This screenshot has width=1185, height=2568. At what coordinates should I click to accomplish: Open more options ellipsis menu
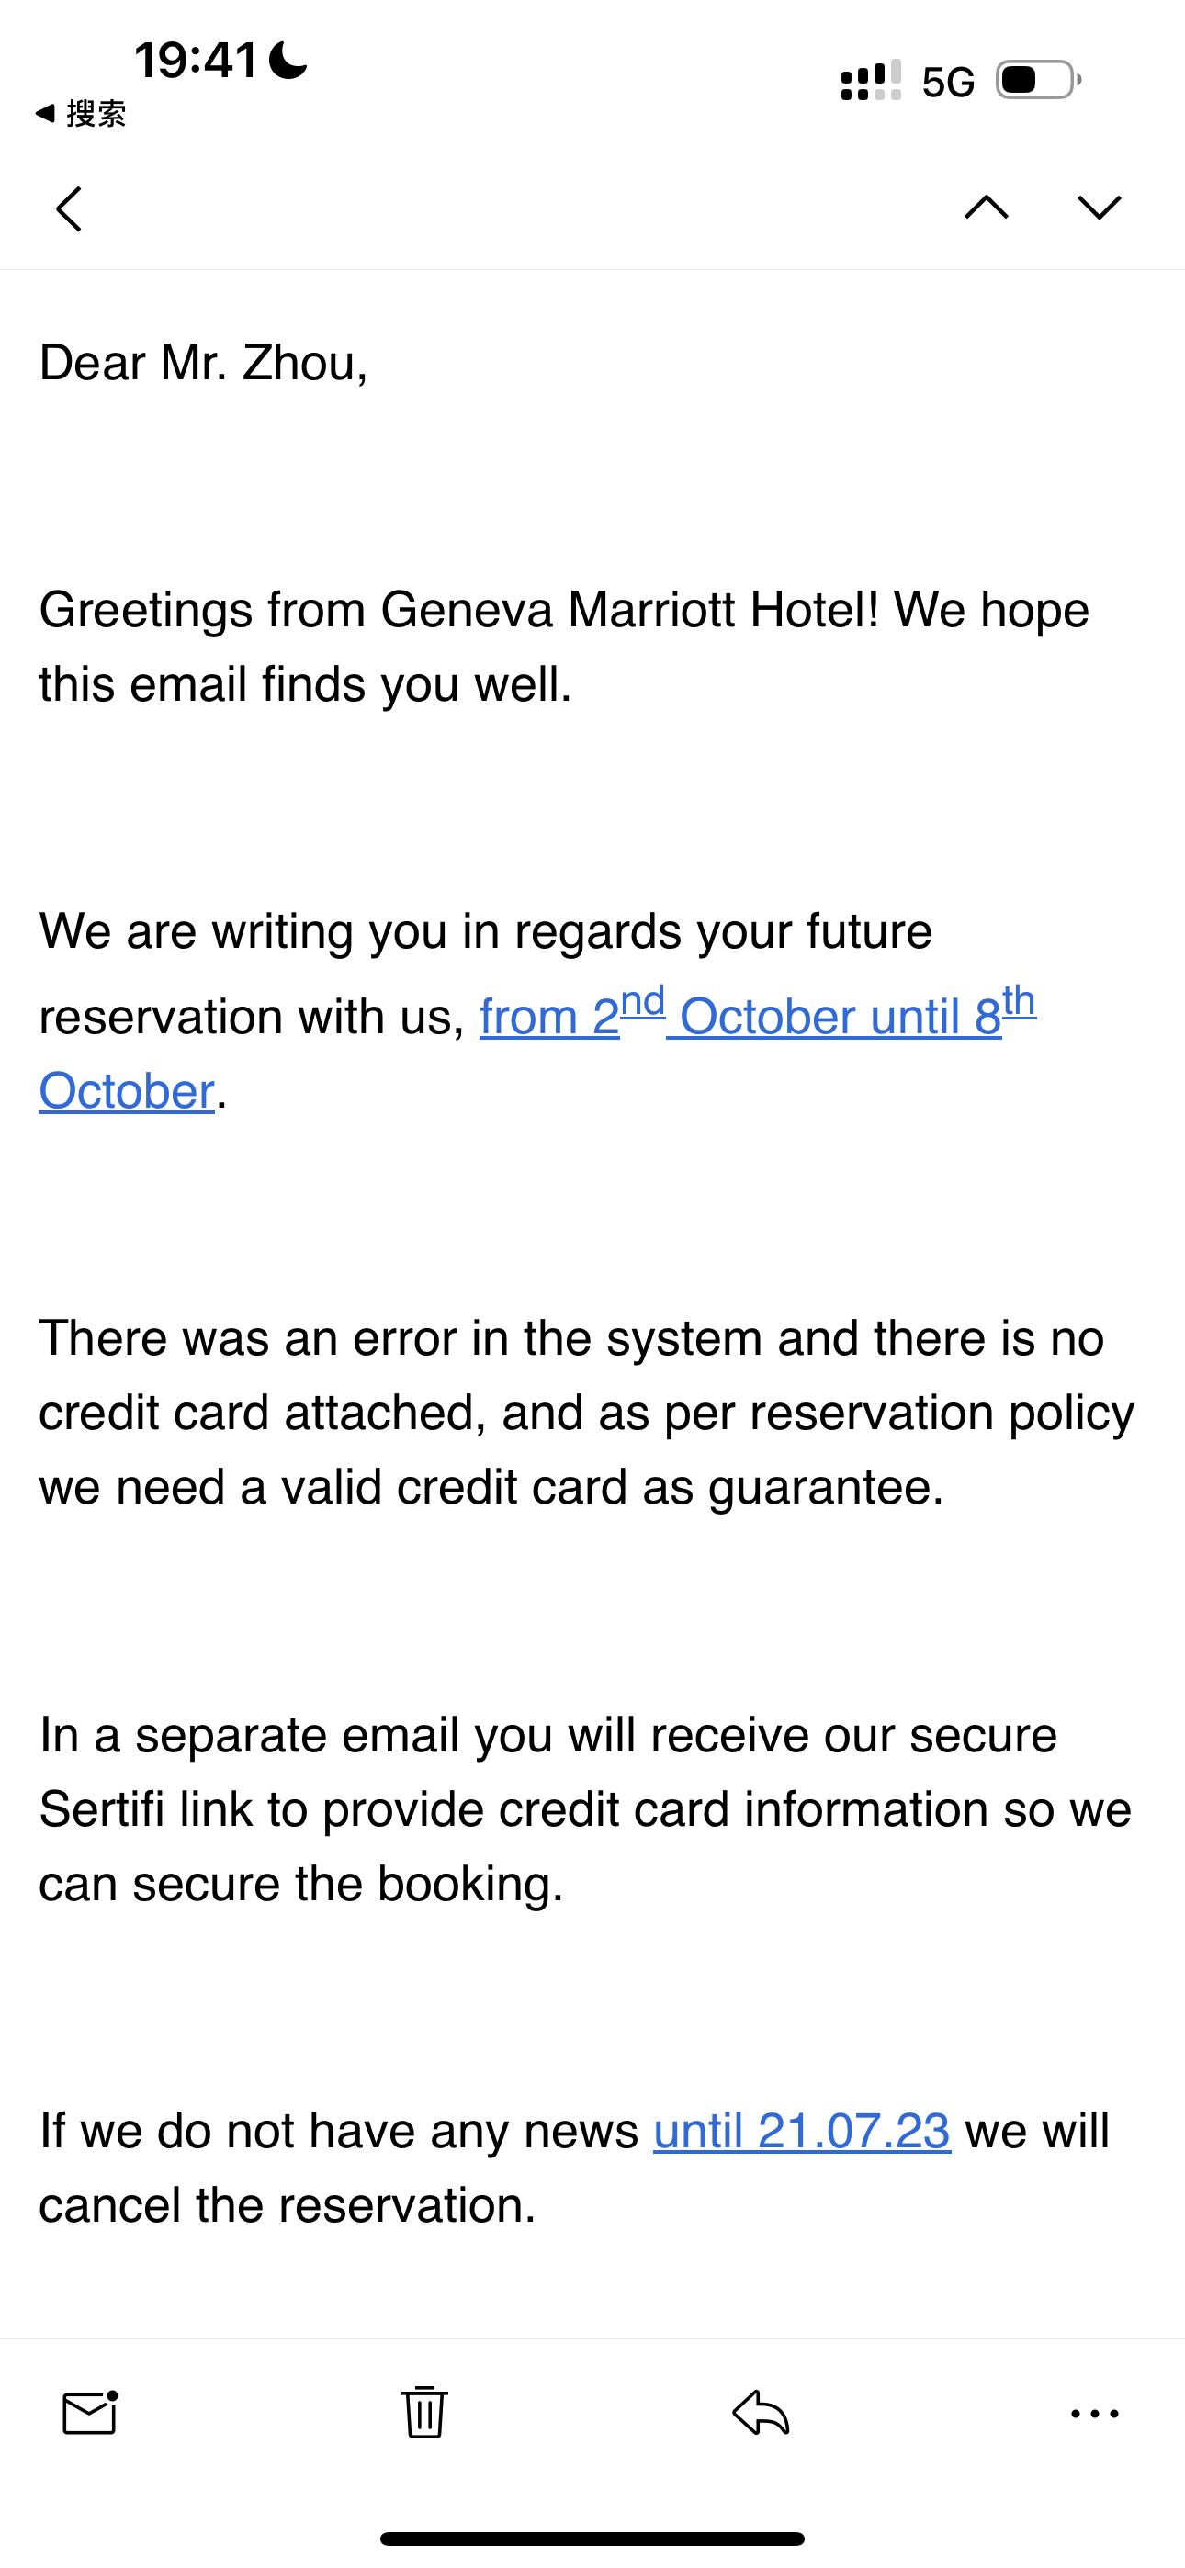point(1094,2414)
